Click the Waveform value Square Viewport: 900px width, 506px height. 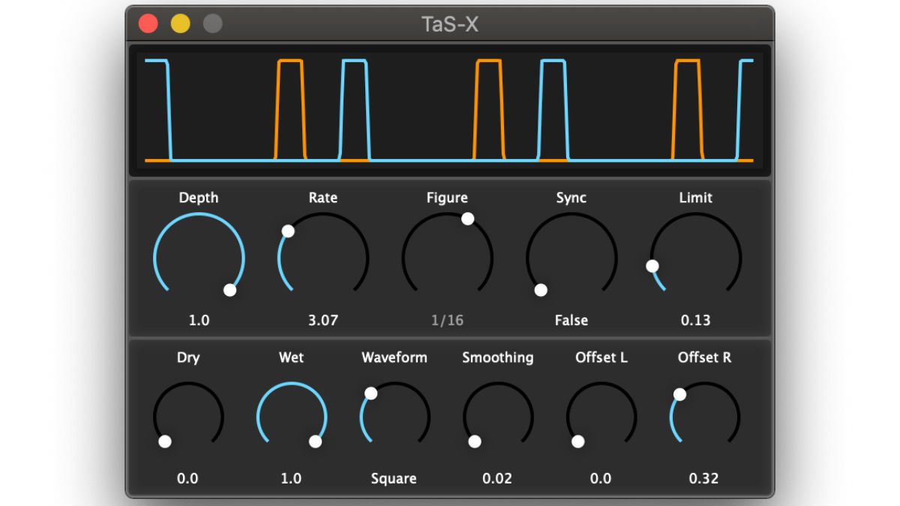point(394,479)
